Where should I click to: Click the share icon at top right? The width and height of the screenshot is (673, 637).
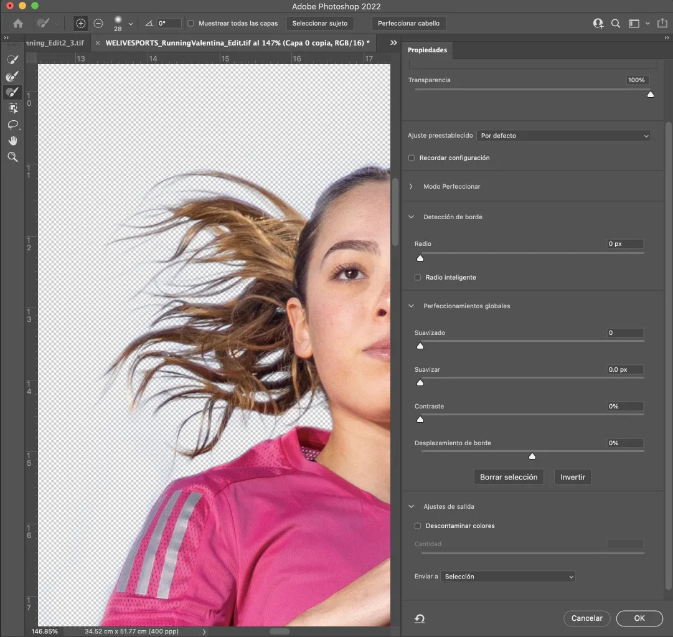click(x=662, y=24)
